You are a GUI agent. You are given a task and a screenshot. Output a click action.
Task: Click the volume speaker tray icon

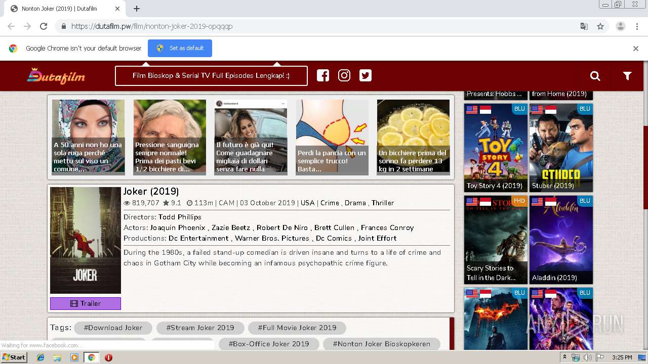[588, 357]
